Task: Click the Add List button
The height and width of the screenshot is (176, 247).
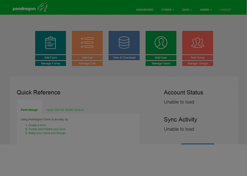Action: point(87,57)
